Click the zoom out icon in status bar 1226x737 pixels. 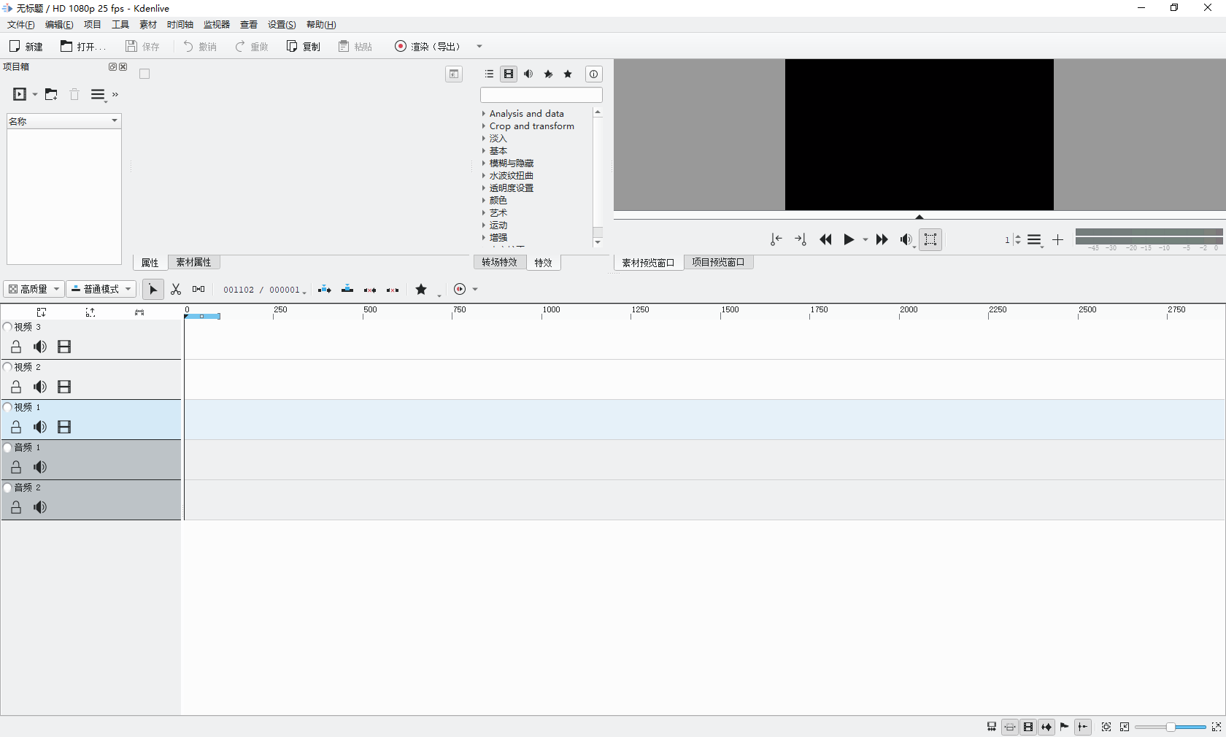1125,727
